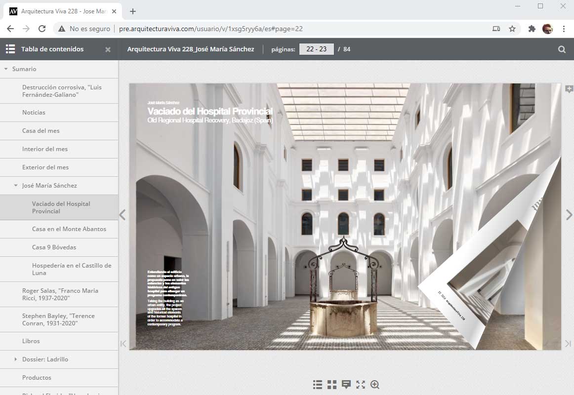The height and width of the screenshot is (395, 574).
Task: Click the list view icon in bottom toolbar
Action: pyautogui.click(x=318, y=385)
